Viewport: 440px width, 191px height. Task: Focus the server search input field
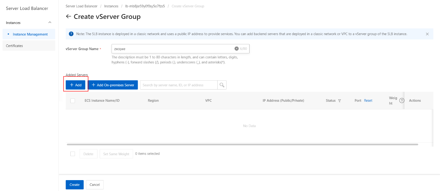tap(179, 85)
